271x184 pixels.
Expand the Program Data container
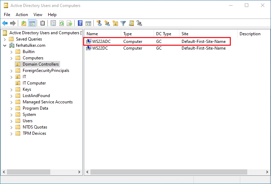12,109
